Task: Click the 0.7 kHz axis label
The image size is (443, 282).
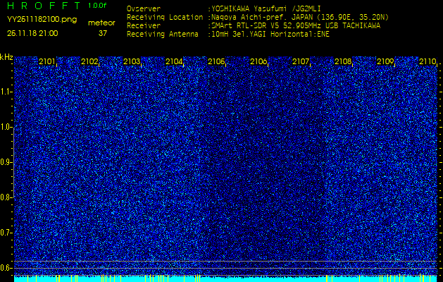Action: click(x=6, y=233)
